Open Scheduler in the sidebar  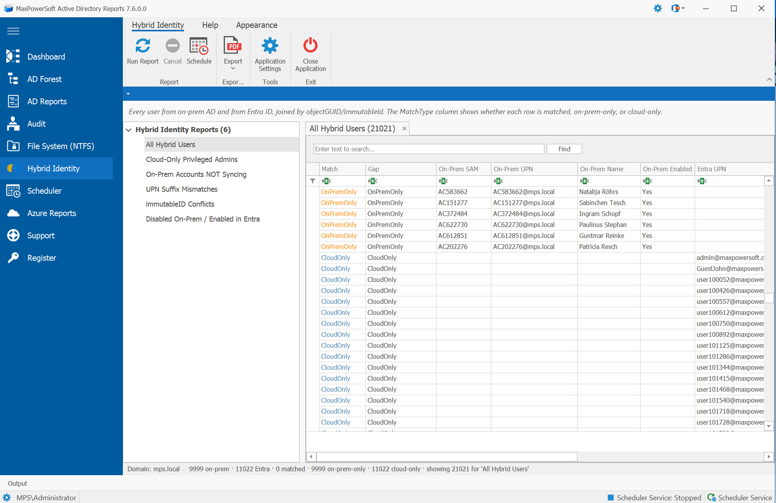pos(56,191)
